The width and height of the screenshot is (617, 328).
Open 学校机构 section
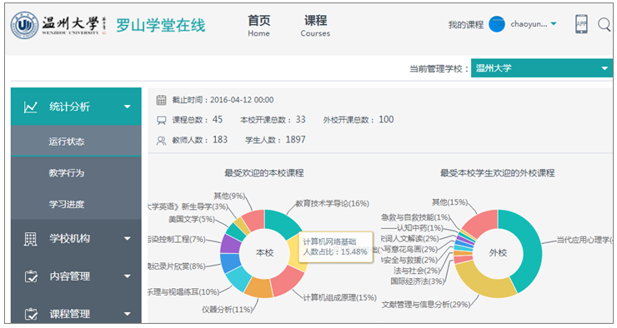tap(76, 238)
